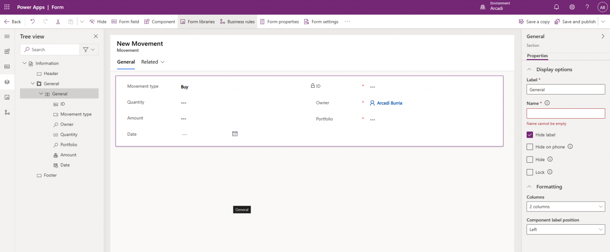This screenshot has width=610, height=252.
Task: Check the Hide checkbox
Action: [x=530, y=160]
